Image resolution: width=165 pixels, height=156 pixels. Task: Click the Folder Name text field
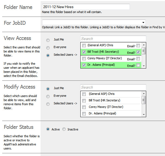pos(86,7)
